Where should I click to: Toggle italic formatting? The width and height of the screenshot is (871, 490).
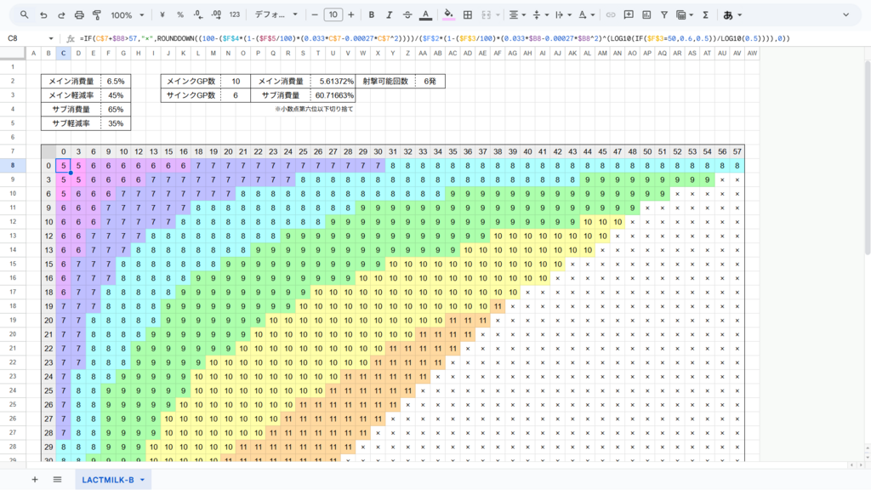click(x=390, y=15)
